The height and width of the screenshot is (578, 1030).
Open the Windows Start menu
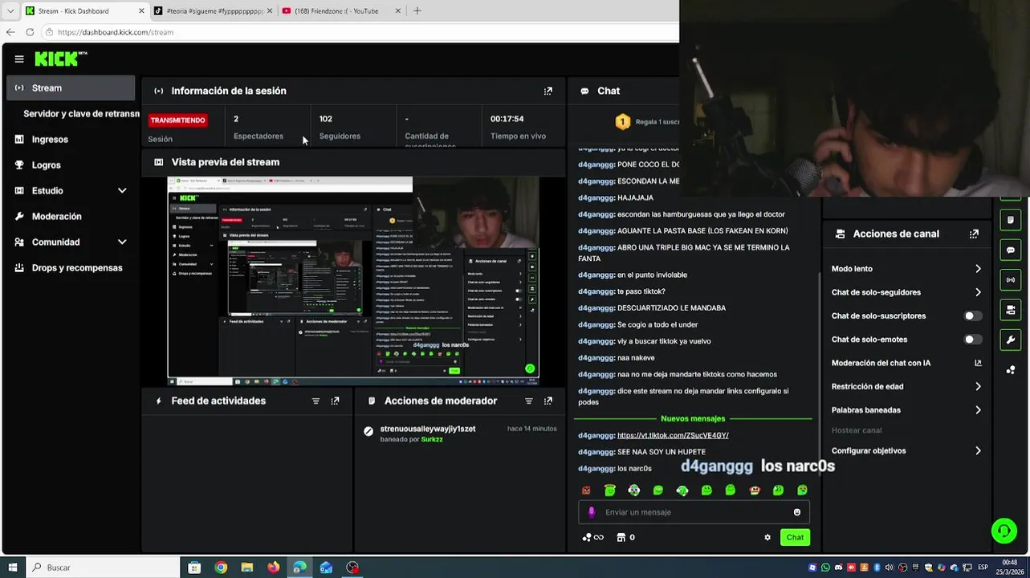click(x=13, y=568)
